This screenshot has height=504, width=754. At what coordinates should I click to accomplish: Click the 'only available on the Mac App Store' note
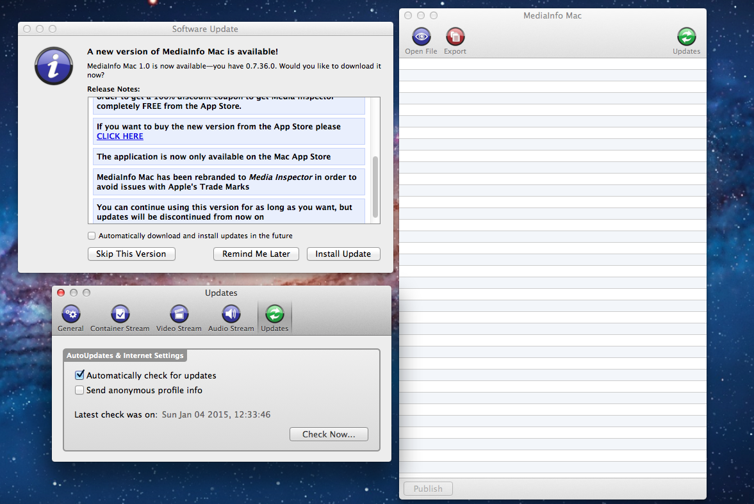point(229,157)
